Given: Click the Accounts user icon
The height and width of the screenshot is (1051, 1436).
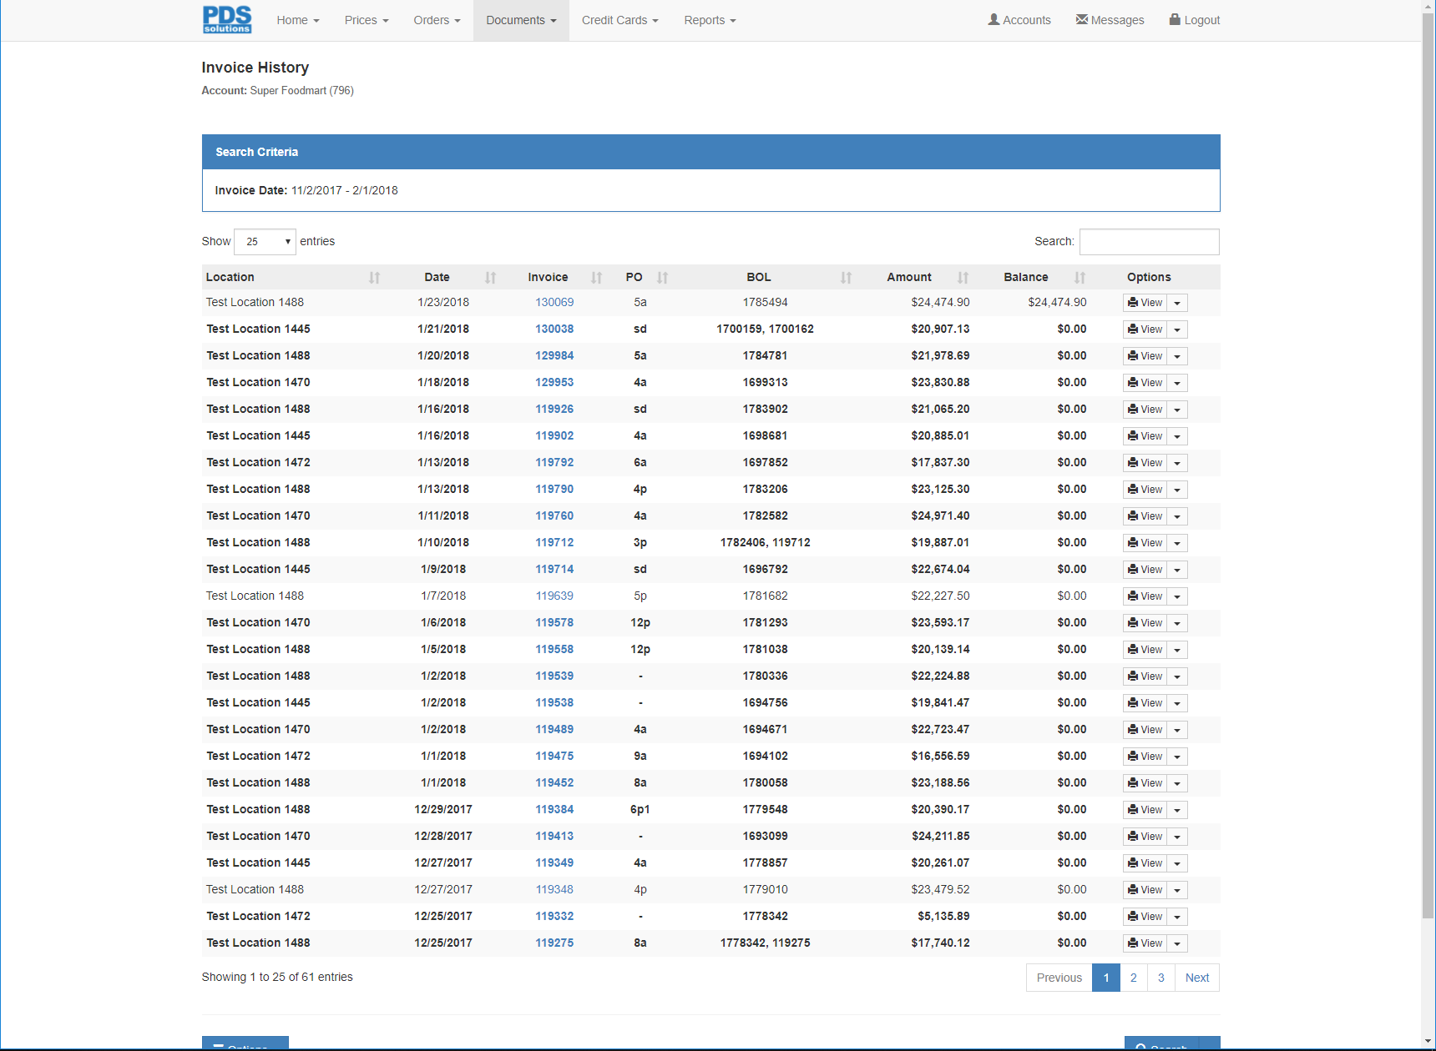Looking at the screenshot, I should point(994,19).
